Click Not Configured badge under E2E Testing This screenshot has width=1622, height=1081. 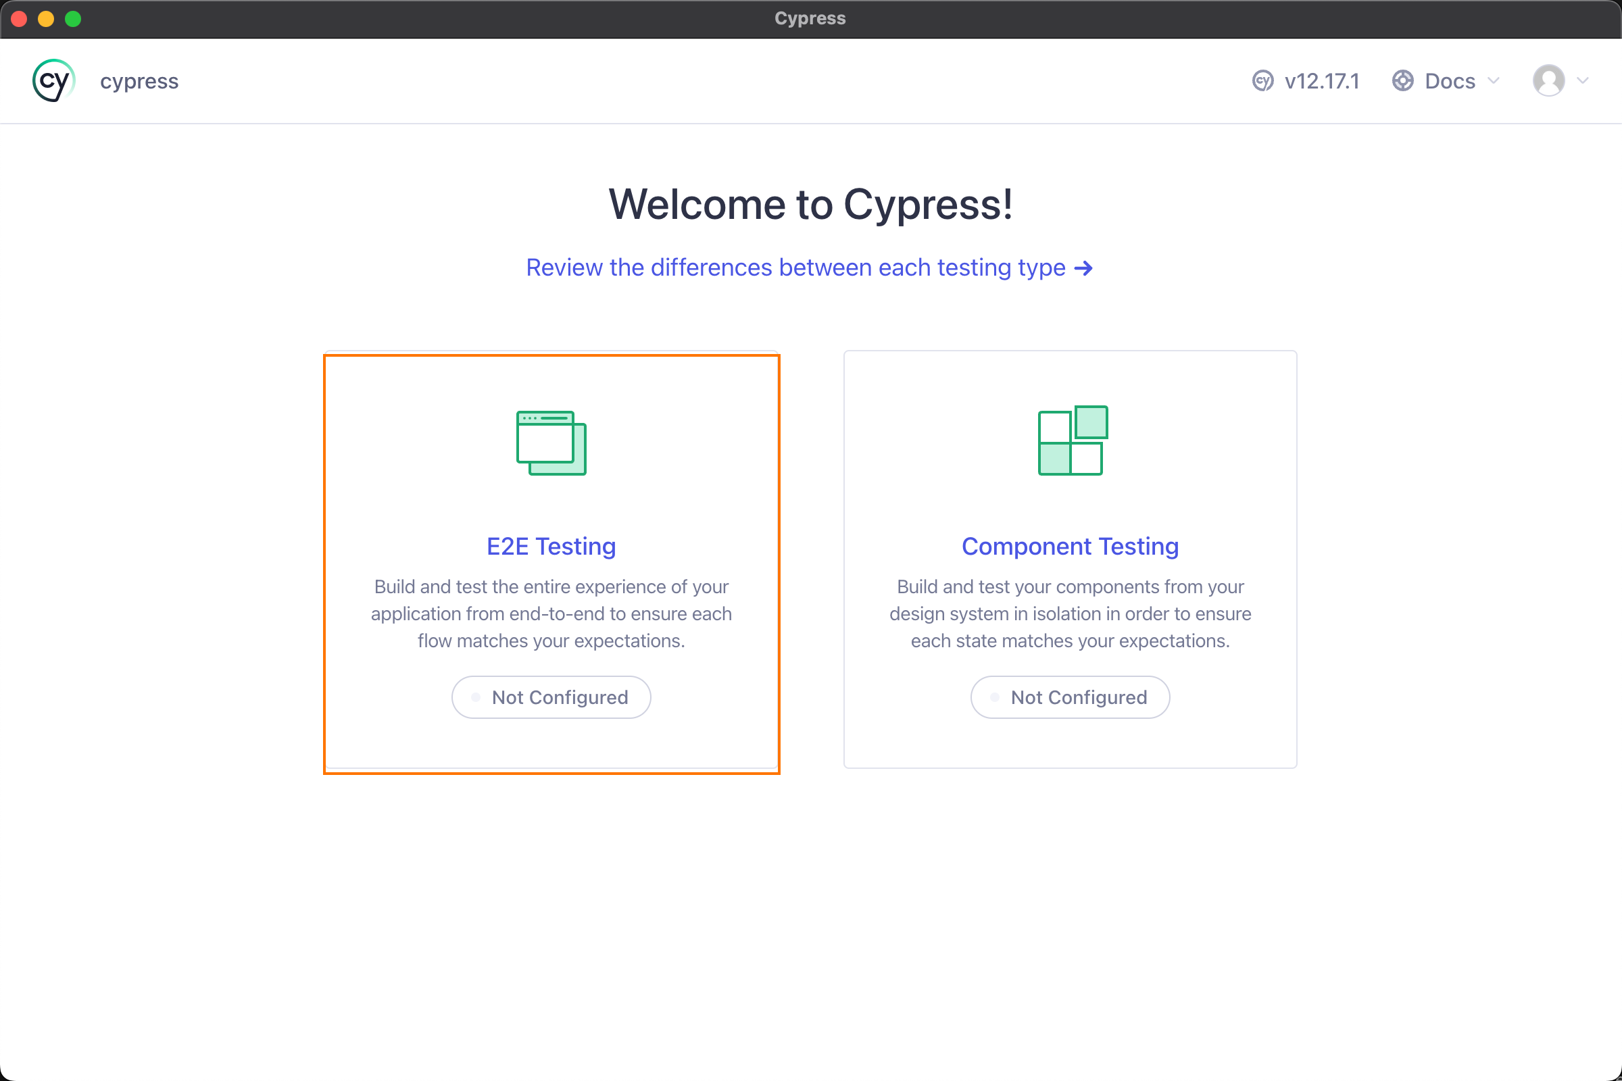point(560,697)
